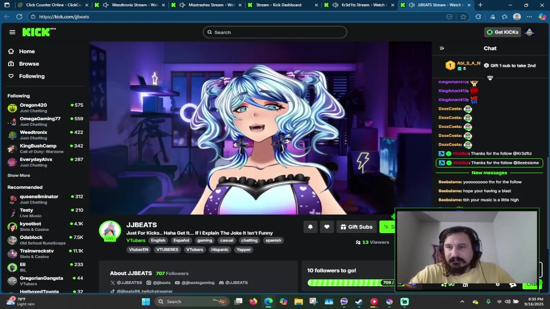Select the English tag
The width and height of the screenshot is (550, 309).
coord(158,240)
